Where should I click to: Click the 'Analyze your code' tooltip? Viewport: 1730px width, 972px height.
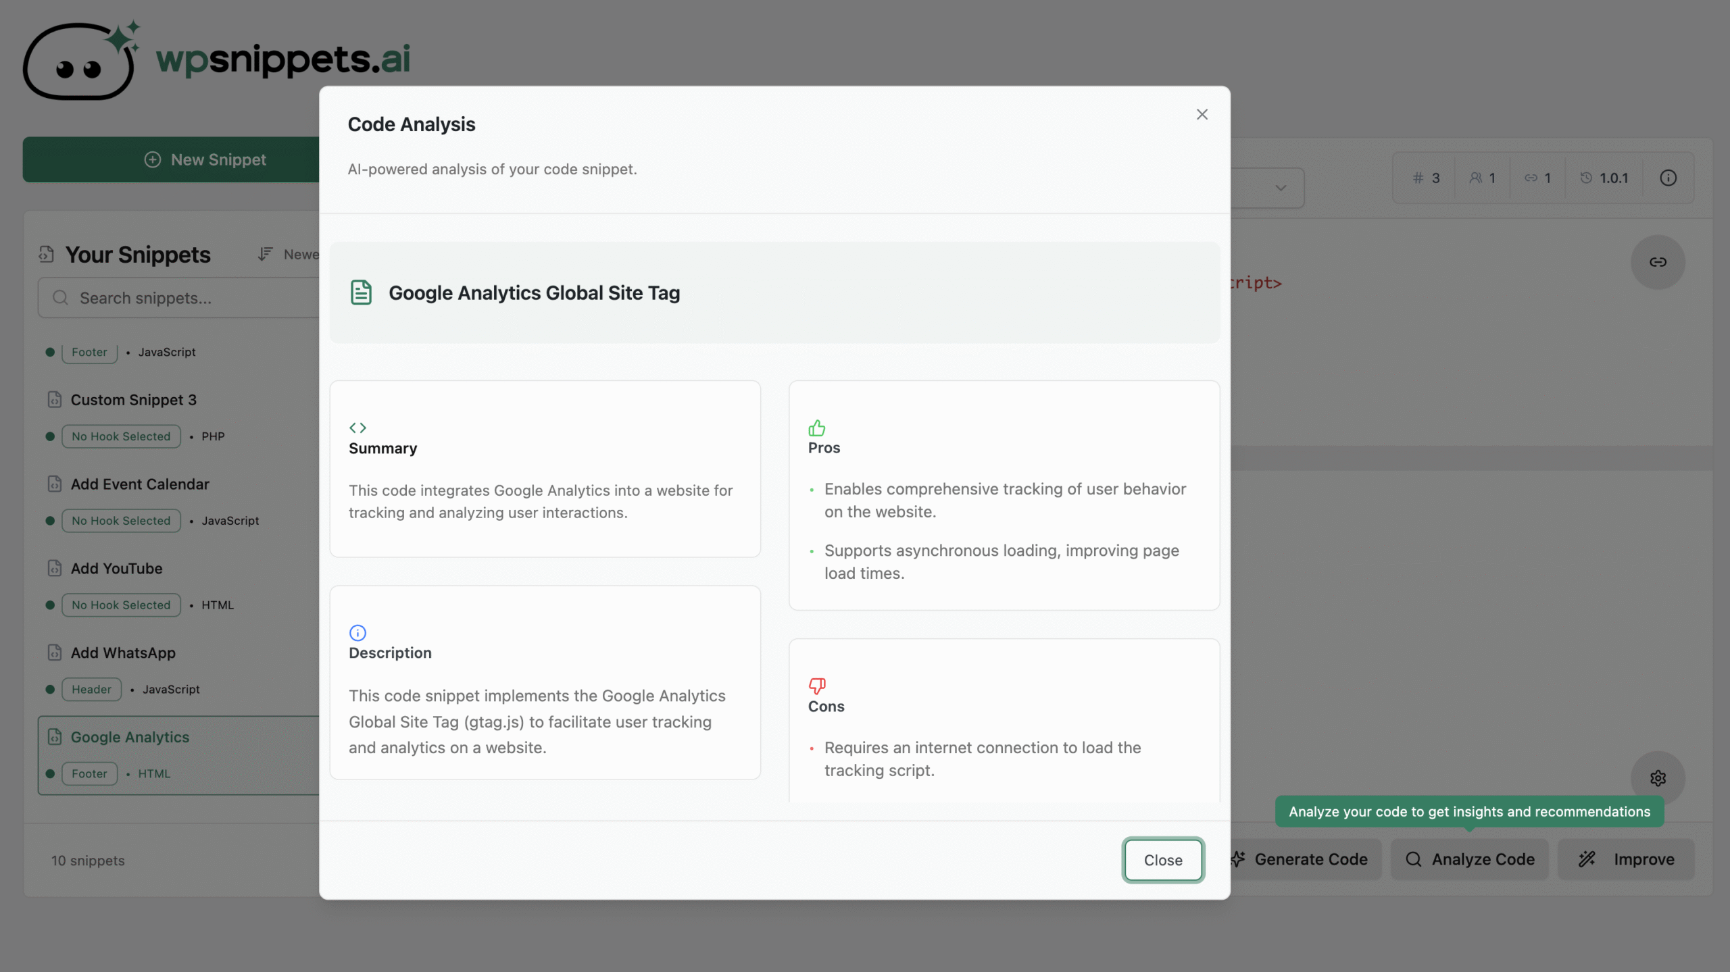click(1469, 812)
